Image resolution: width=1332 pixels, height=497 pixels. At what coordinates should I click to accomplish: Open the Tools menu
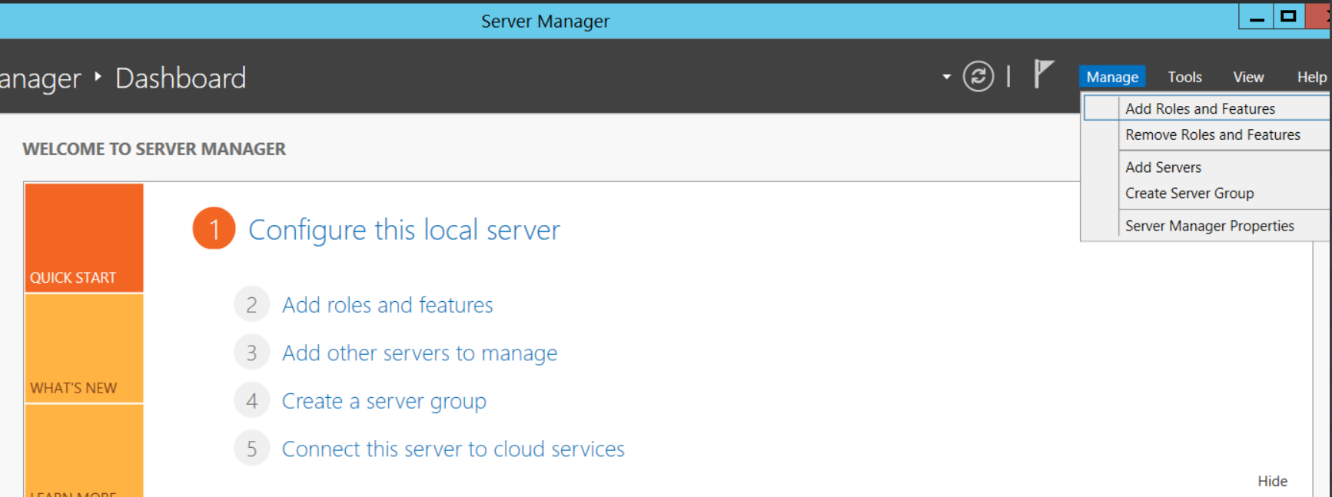1184,77
